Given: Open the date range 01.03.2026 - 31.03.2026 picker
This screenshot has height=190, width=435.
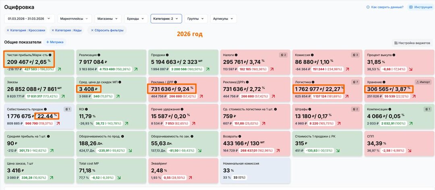Looking at the screenshot, I should pyautogui.click(x=29, y=19).
